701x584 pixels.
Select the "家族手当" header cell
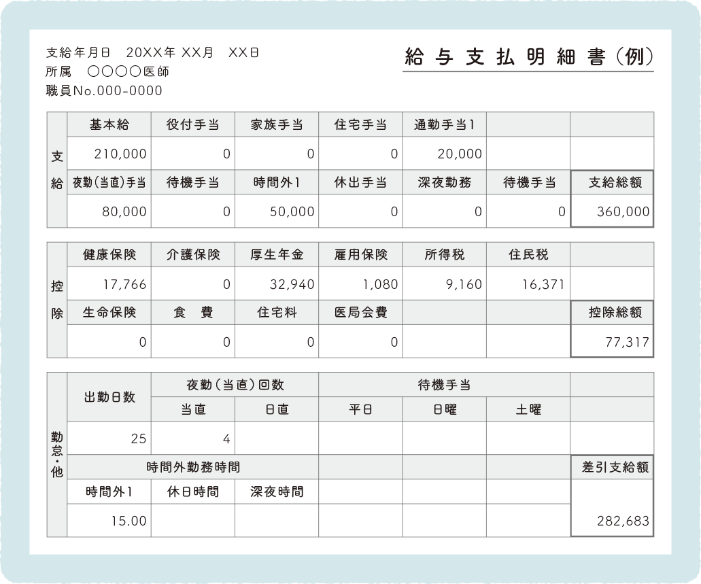(277, 125)
